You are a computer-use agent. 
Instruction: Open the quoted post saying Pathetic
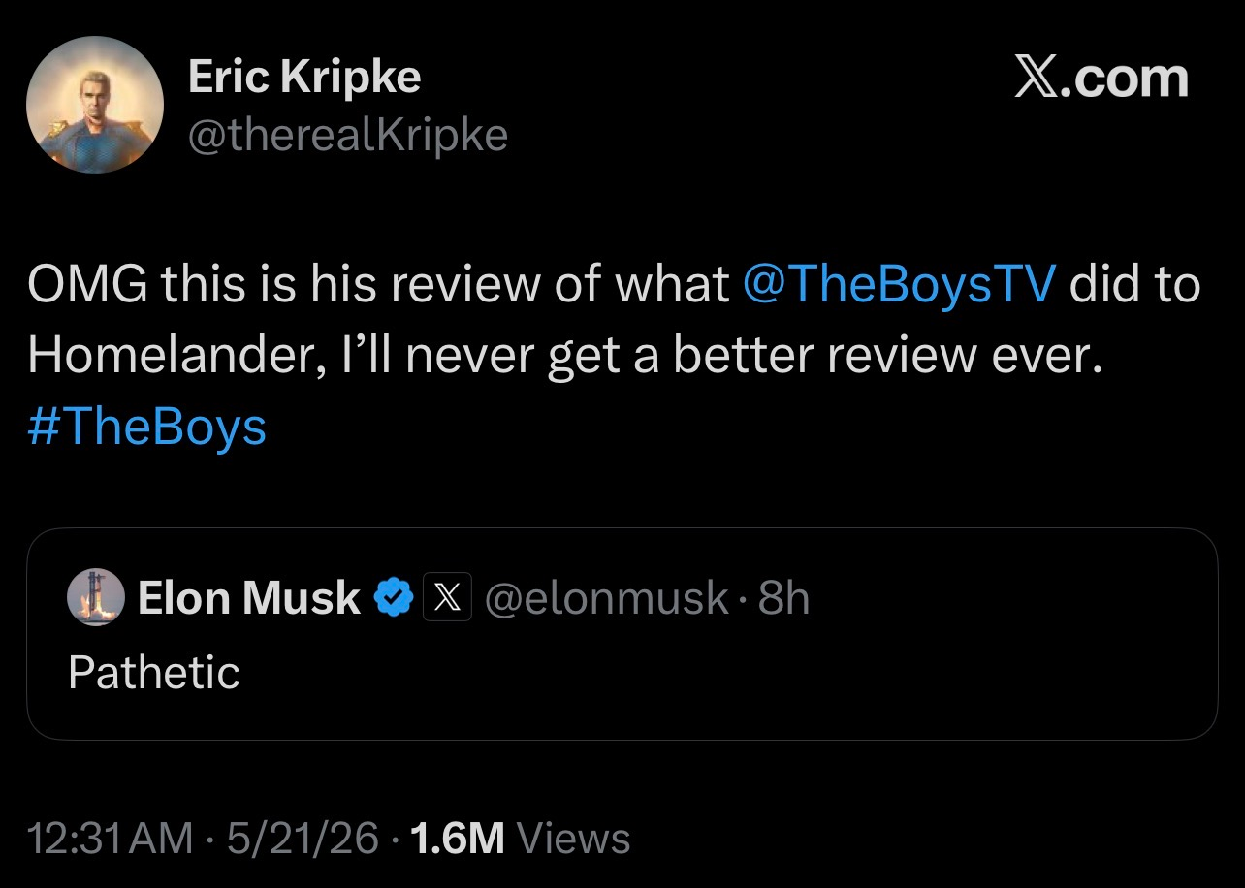(154, 673)
